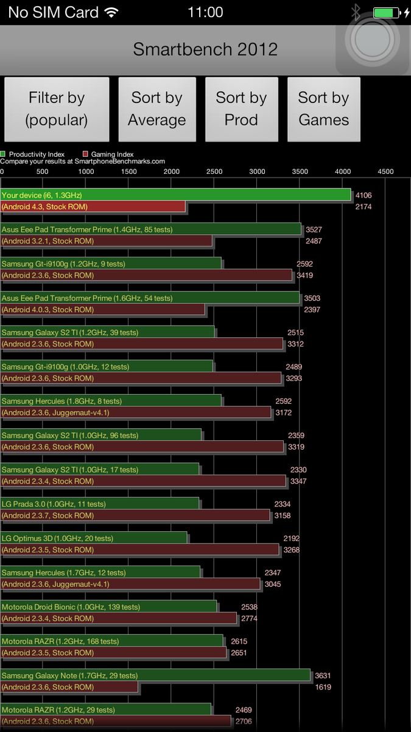Tap the Filter by (popular) button

pyautogui.click(x=57, y=109)
